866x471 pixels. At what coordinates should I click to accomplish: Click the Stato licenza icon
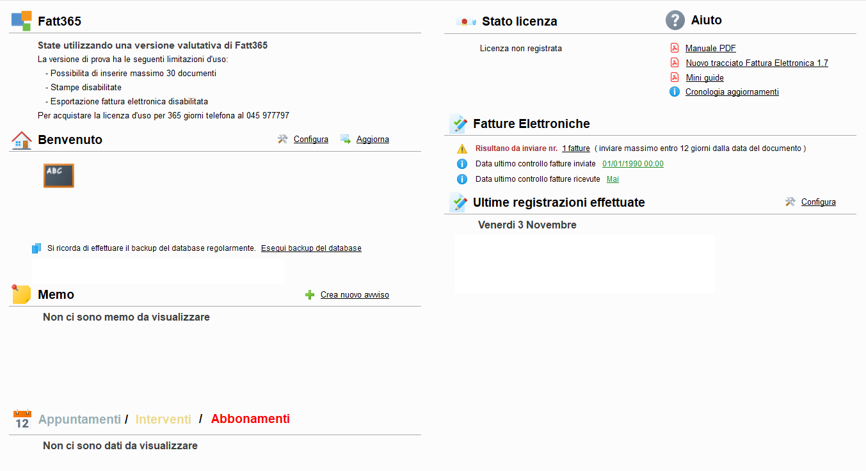466,21
